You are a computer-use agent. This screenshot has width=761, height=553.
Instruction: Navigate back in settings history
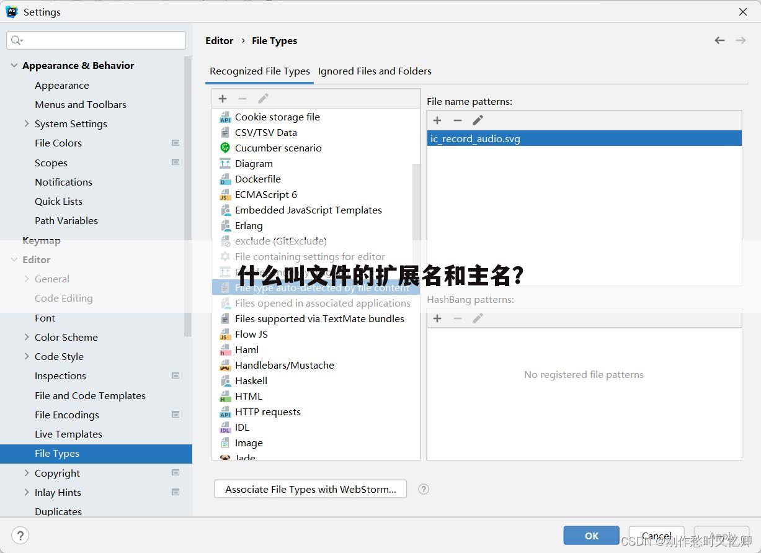[x=719, y=40]
